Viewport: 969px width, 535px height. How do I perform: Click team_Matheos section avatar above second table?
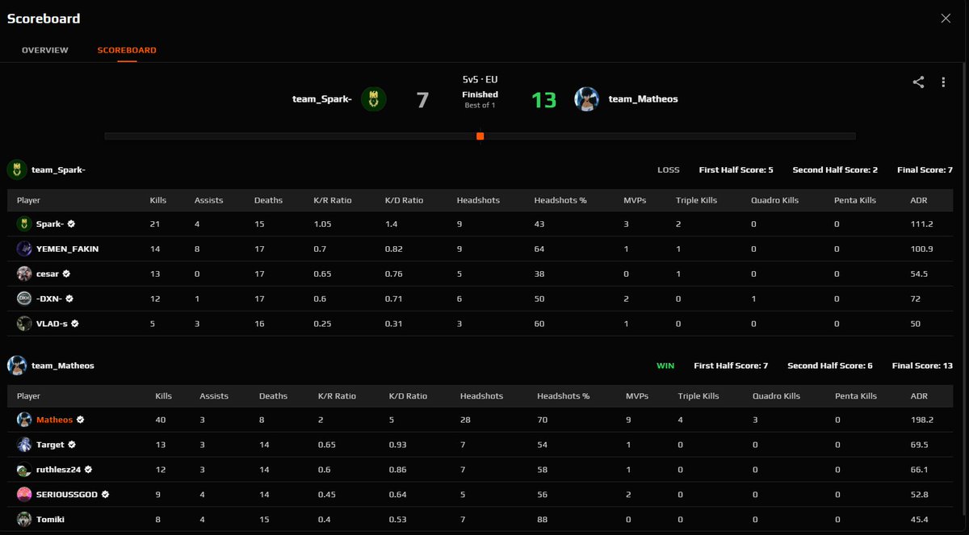(17, 366)
